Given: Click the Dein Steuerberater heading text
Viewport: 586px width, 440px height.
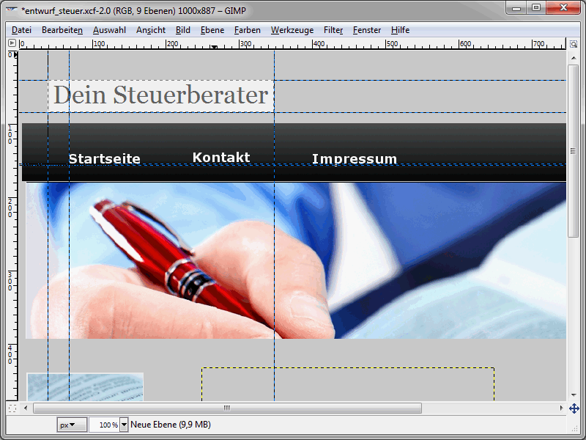Looking at the screenshot, I should [160, 95].
